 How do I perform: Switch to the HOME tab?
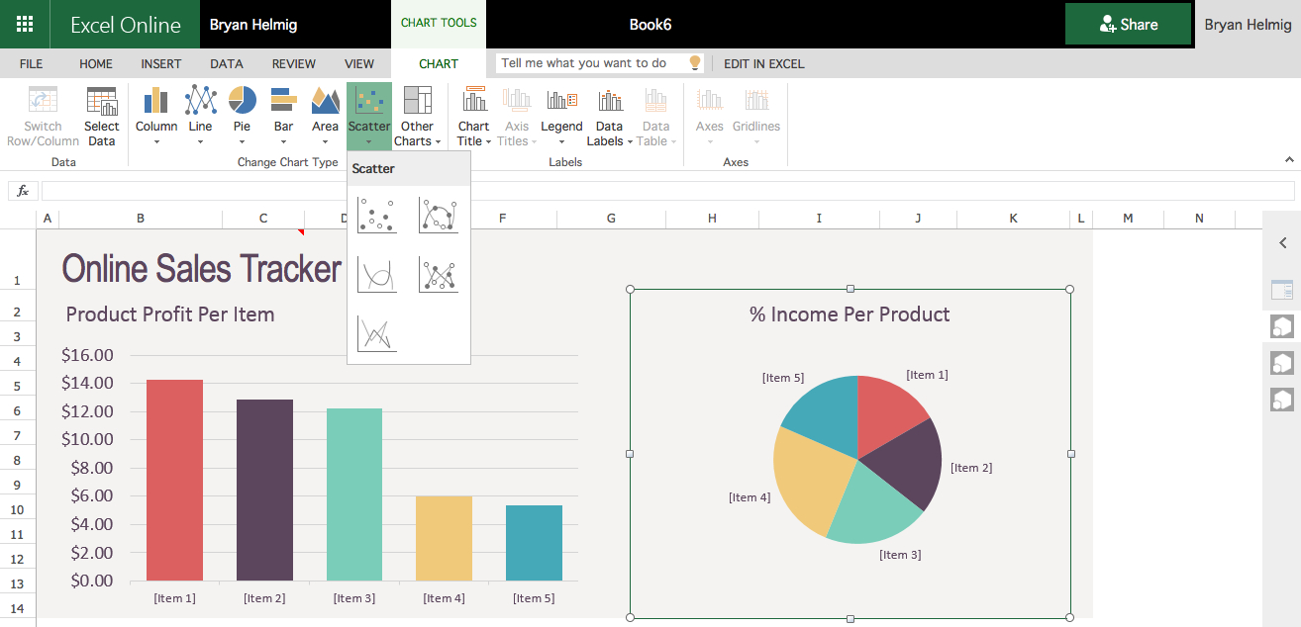pos(95,63)
